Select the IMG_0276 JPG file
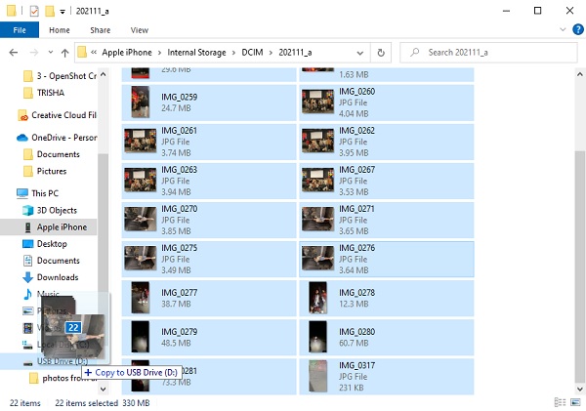The width and height of the screenshot is (586, 411). coord(387,259)
